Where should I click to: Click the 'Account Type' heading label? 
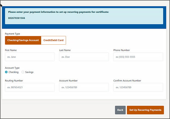[12, 68]
